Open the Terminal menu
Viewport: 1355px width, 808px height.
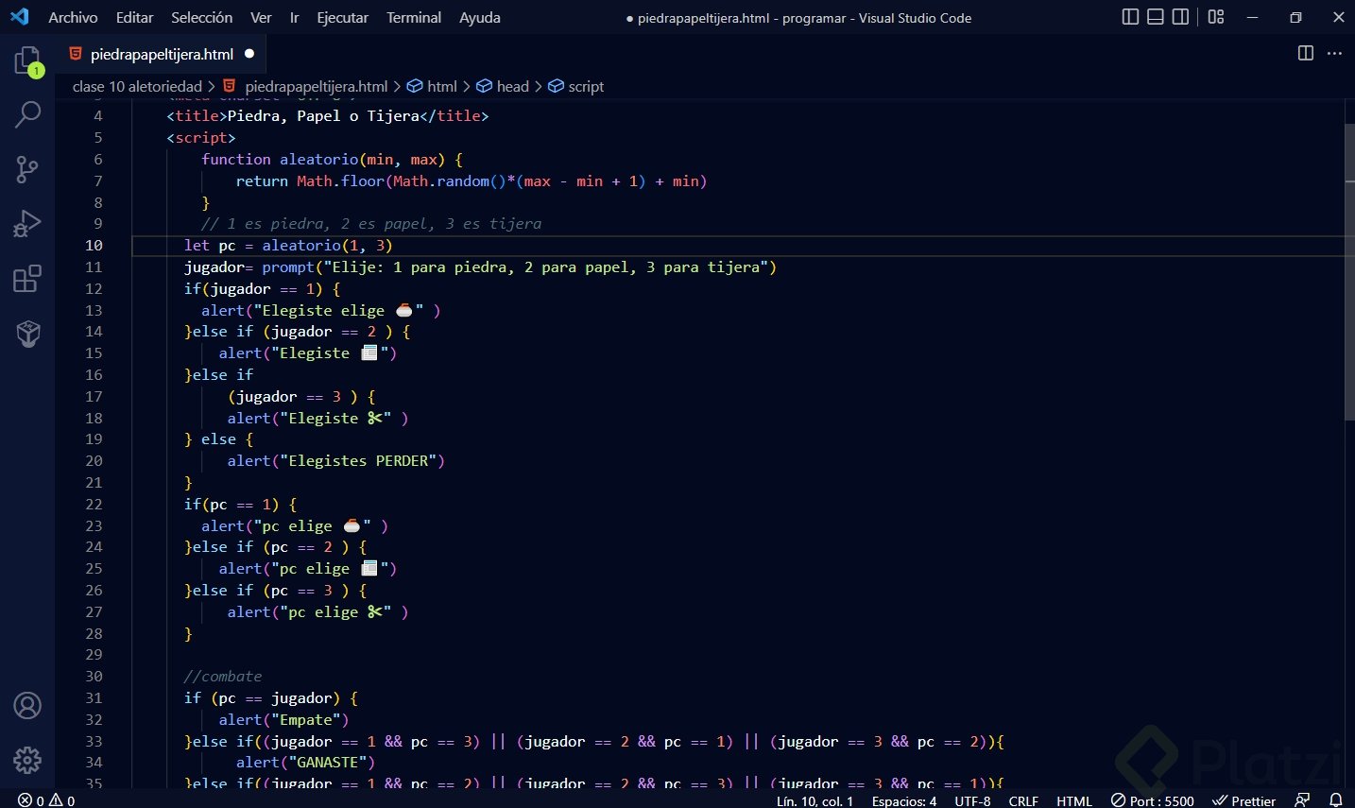(x=414, y=17)
